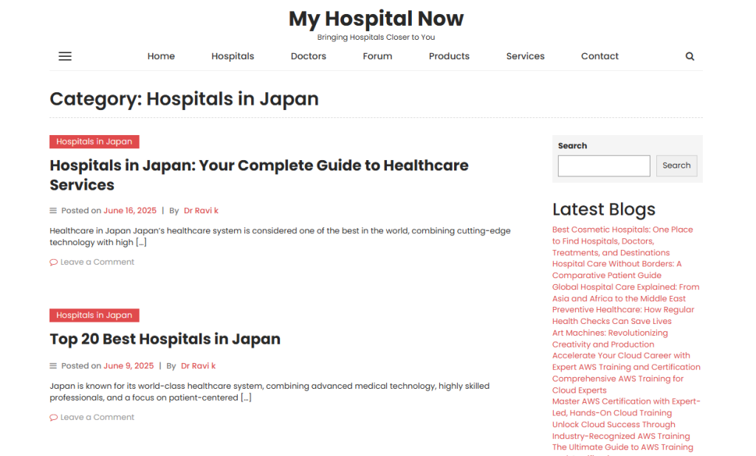756x456 pixels.
Task: Go to the Hospitals menu item
Action: coord(233,56)
